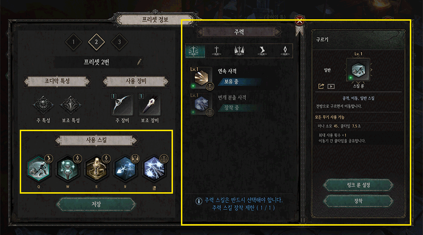The image size is (423, 235).
Task: Click the 번개 분출 사격 skill icon
Action: click(x=201, y=104)
